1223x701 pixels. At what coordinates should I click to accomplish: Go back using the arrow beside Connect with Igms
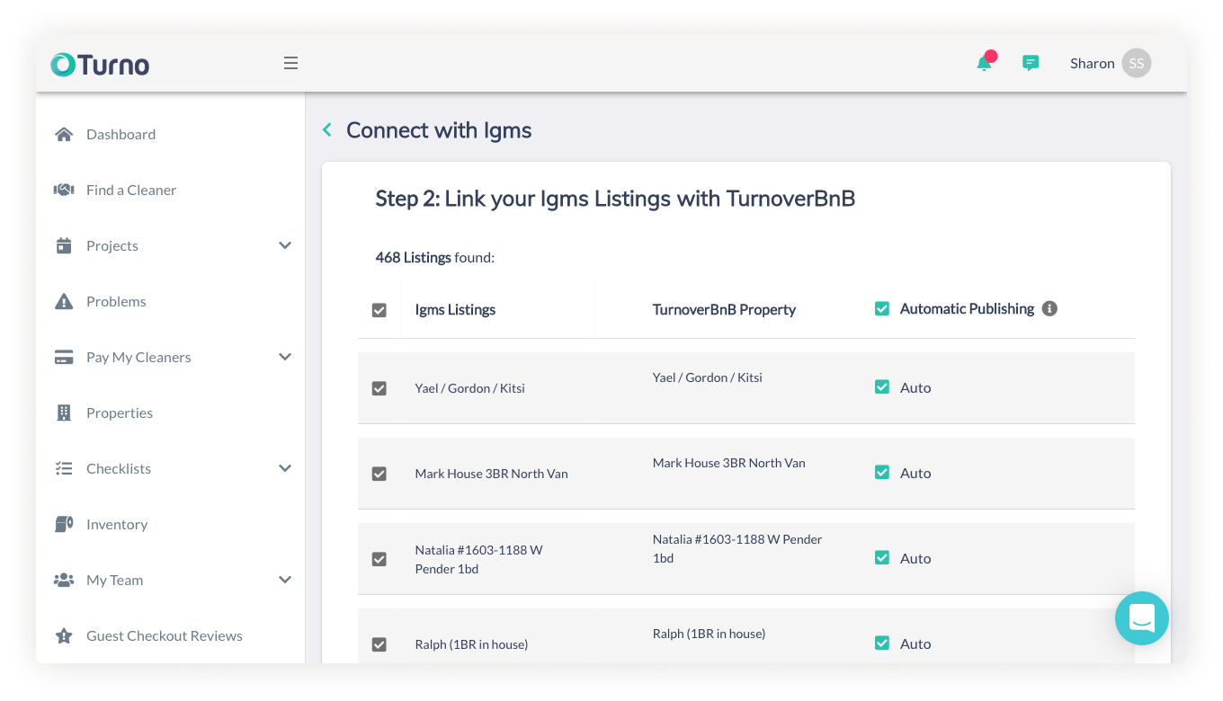pyautogui.click(x=327, y=130)
